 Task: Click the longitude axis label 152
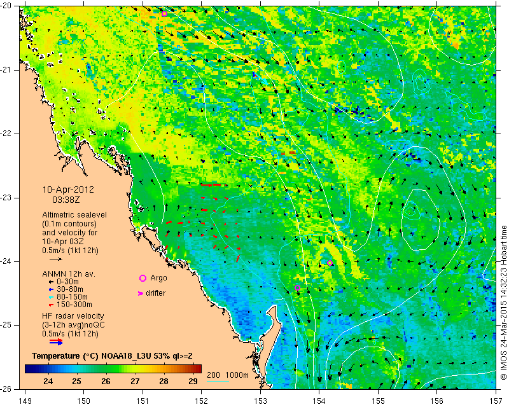201,401
